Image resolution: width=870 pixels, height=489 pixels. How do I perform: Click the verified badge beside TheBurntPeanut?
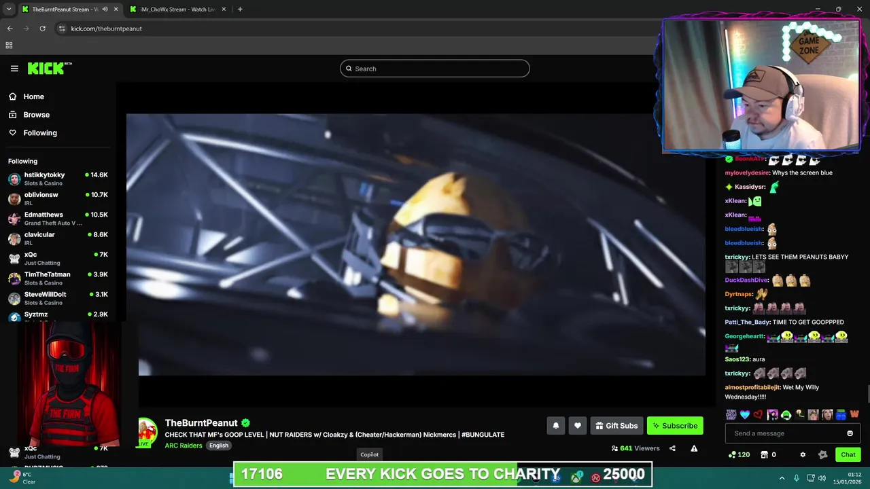[245, 423]
